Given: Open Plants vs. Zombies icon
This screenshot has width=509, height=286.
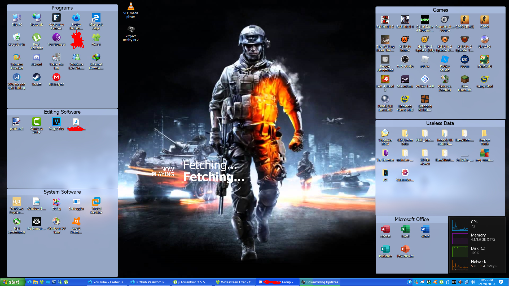Looking at the screenshot, I should click(445, 83).
